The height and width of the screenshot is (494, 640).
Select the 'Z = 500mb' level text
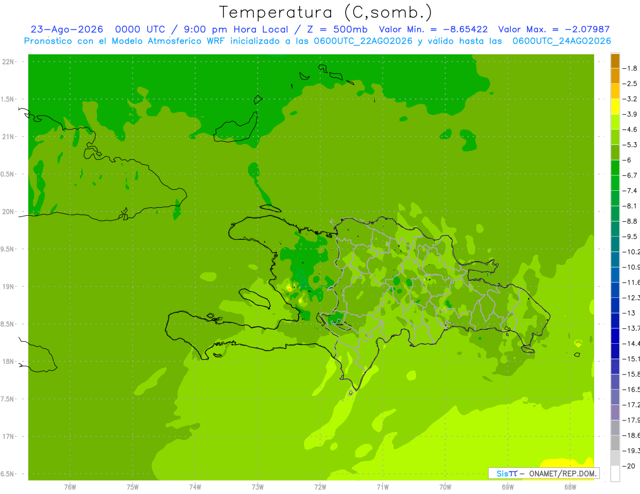click(337, 29)
